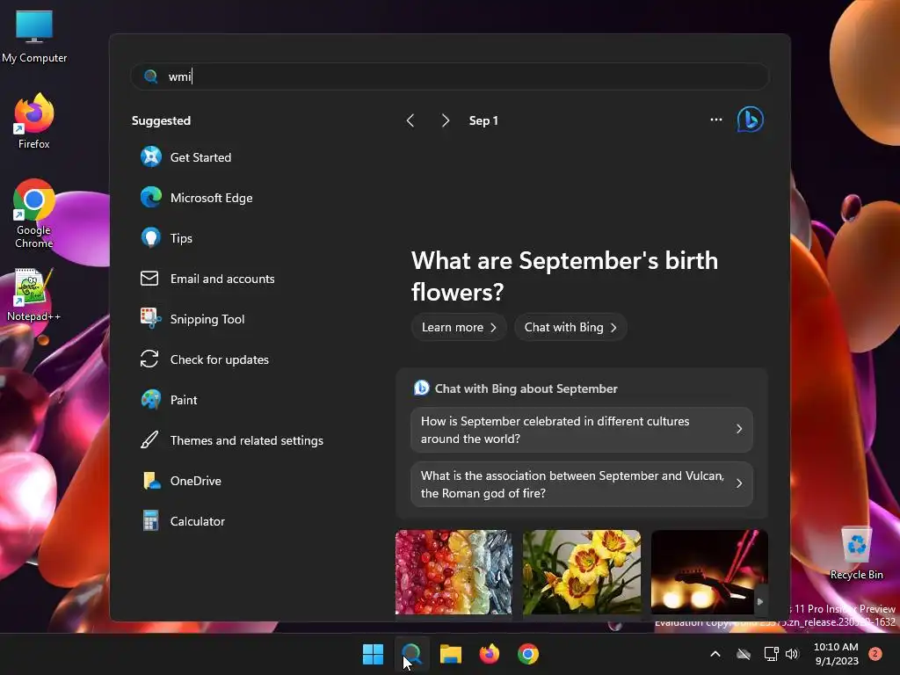Click the search box containing wmi
The height and width of the screenshot is (675, 900).
click(x=450, y=76)
